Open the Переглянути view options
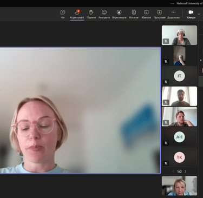 point(119,14)
